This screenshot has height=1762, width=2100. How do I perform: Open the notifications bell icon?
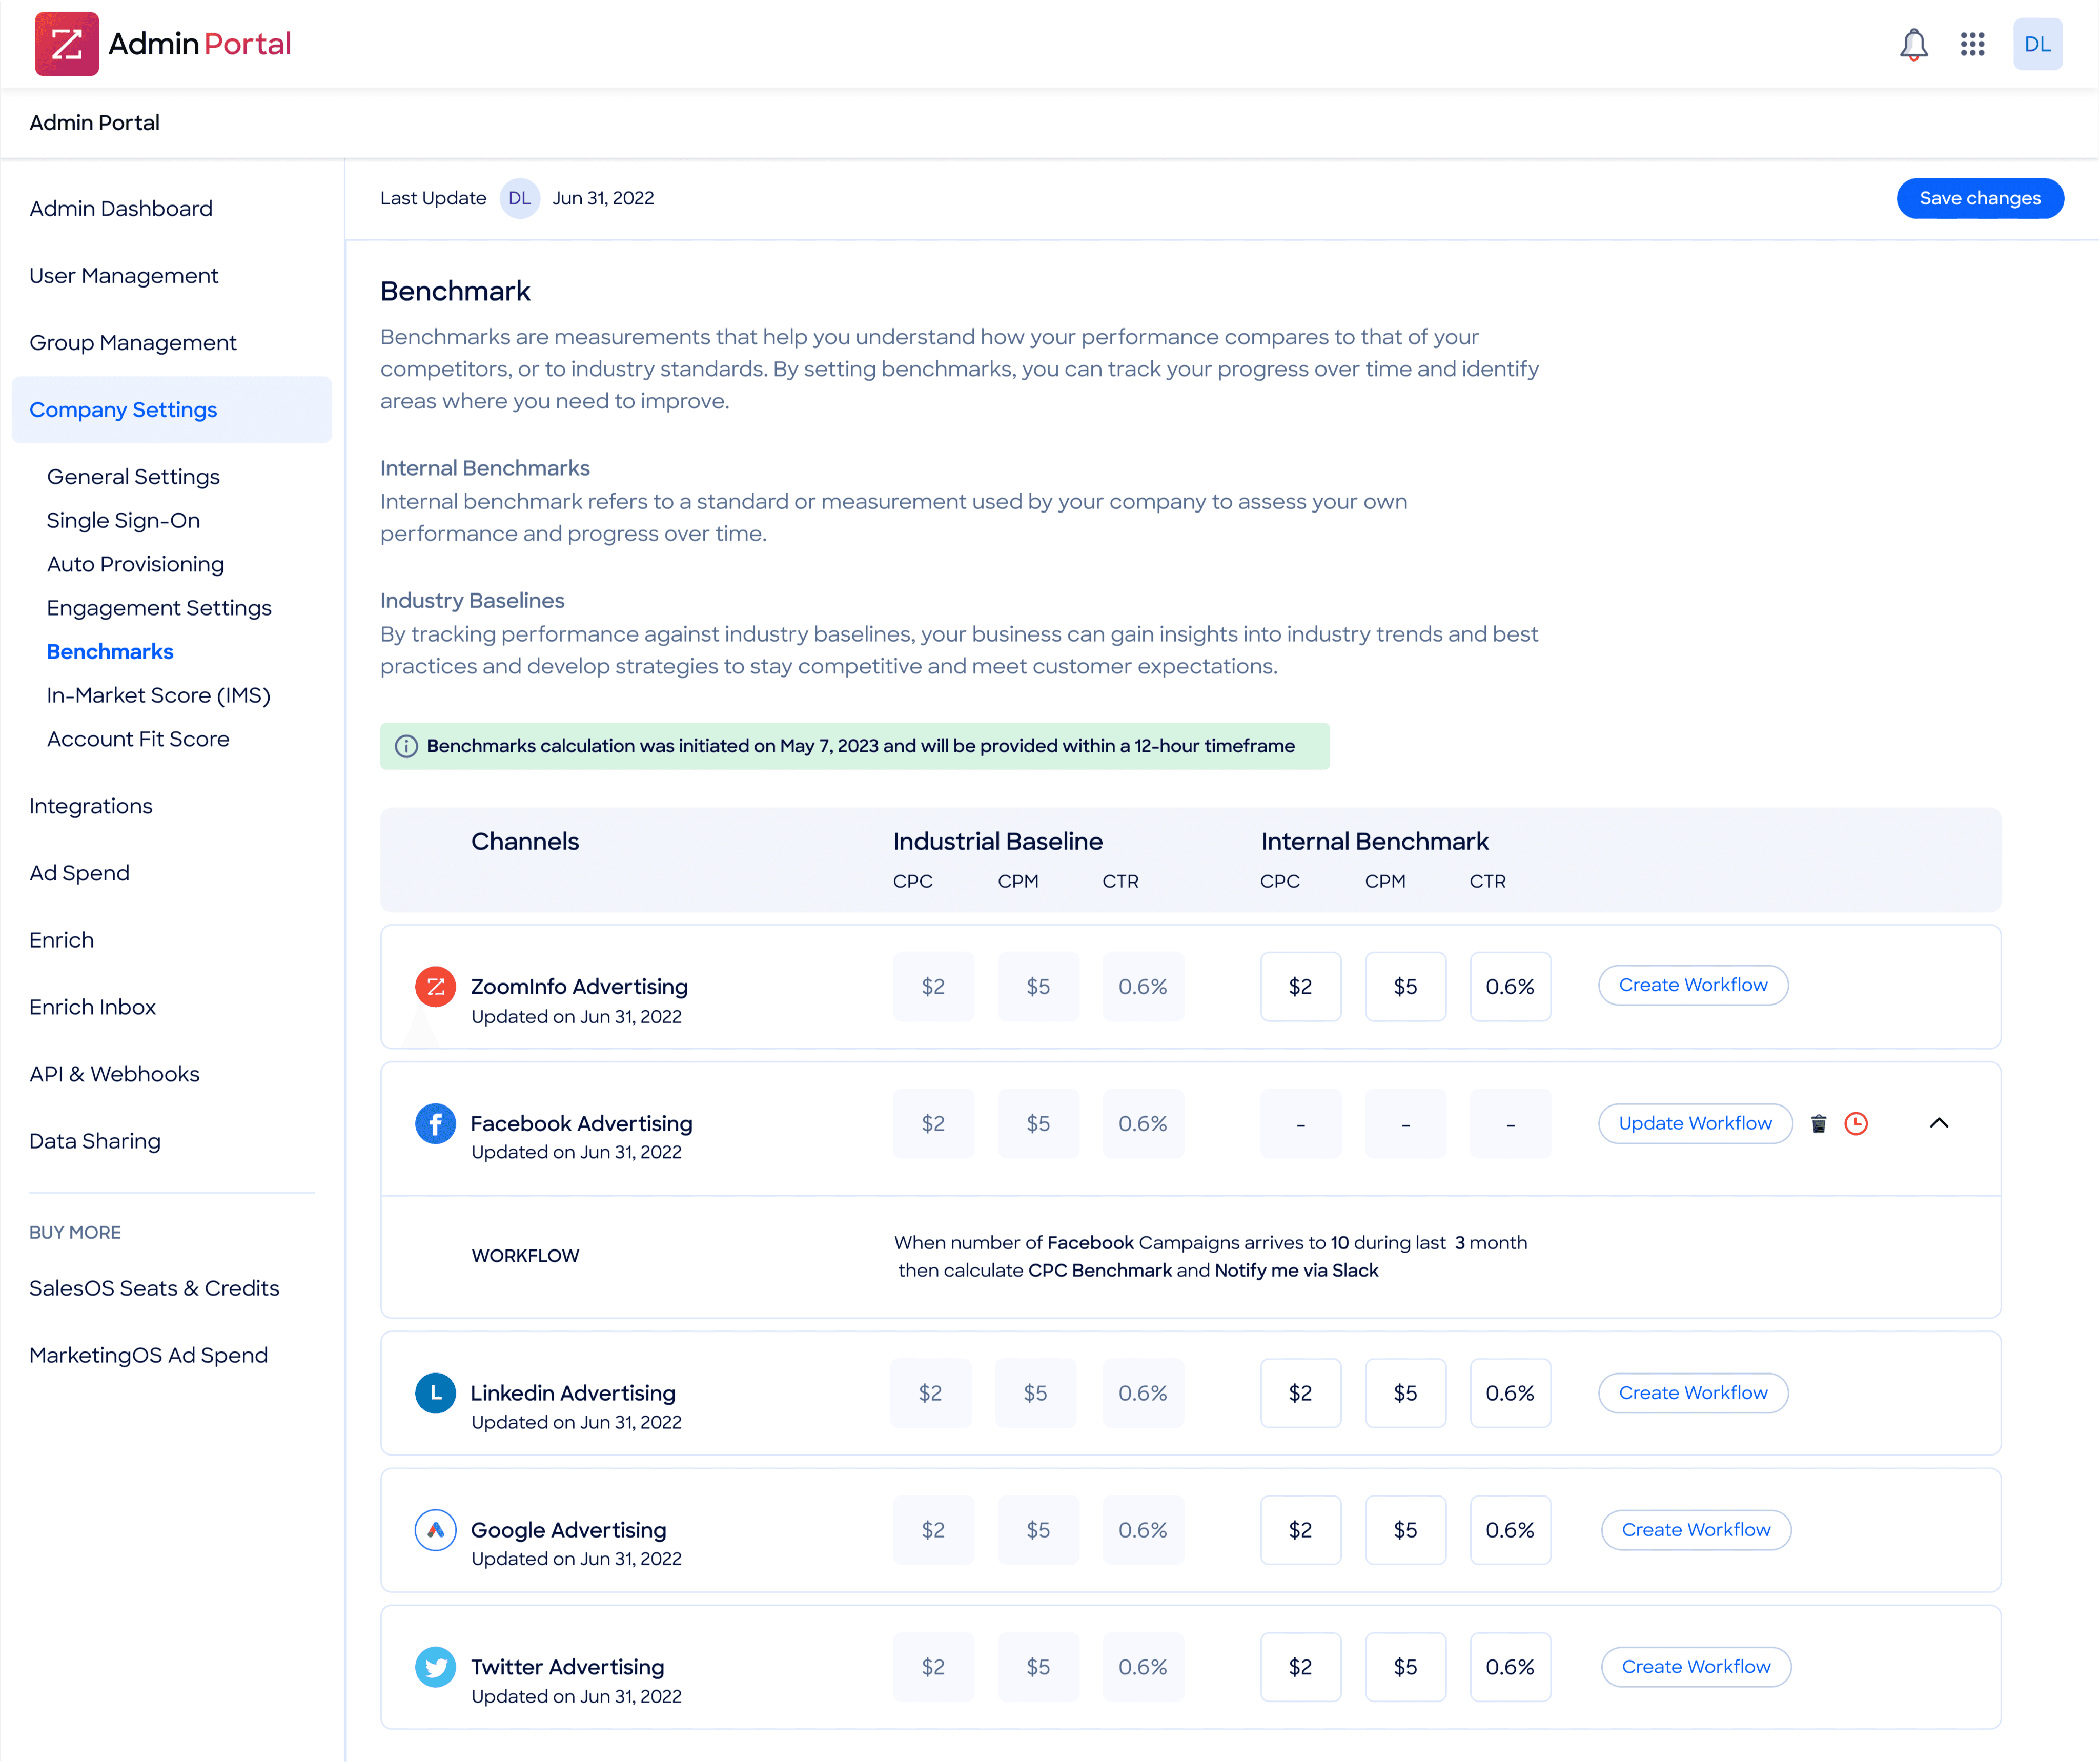tap(1913, 44)
